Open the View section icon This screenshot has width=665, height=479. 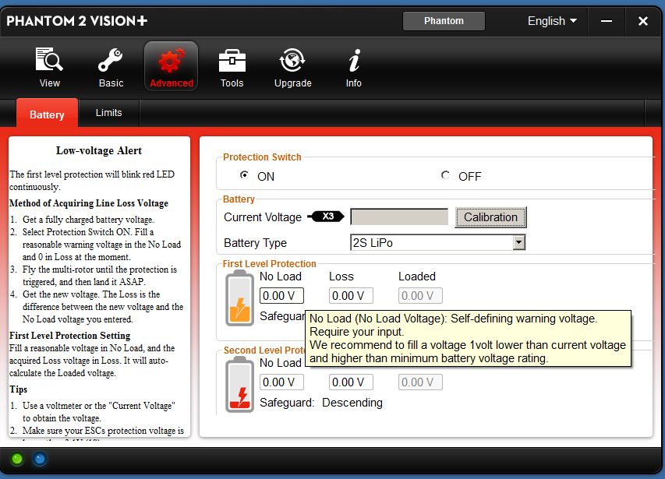(50, 61)
